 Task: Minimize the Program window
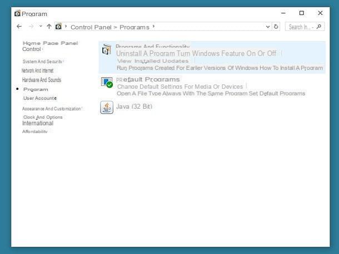coord(283,13)
